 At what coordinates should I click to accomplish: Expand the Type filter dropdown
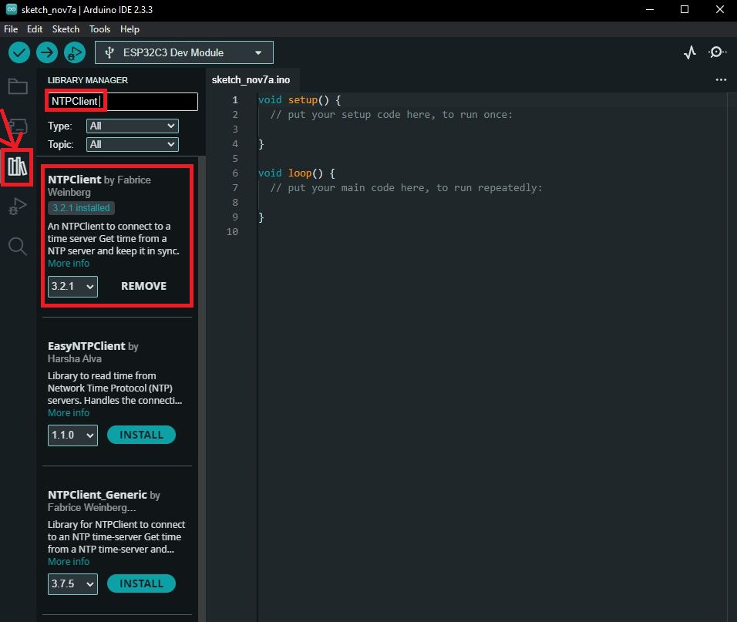pyautogui.click(x=133, y=126)
